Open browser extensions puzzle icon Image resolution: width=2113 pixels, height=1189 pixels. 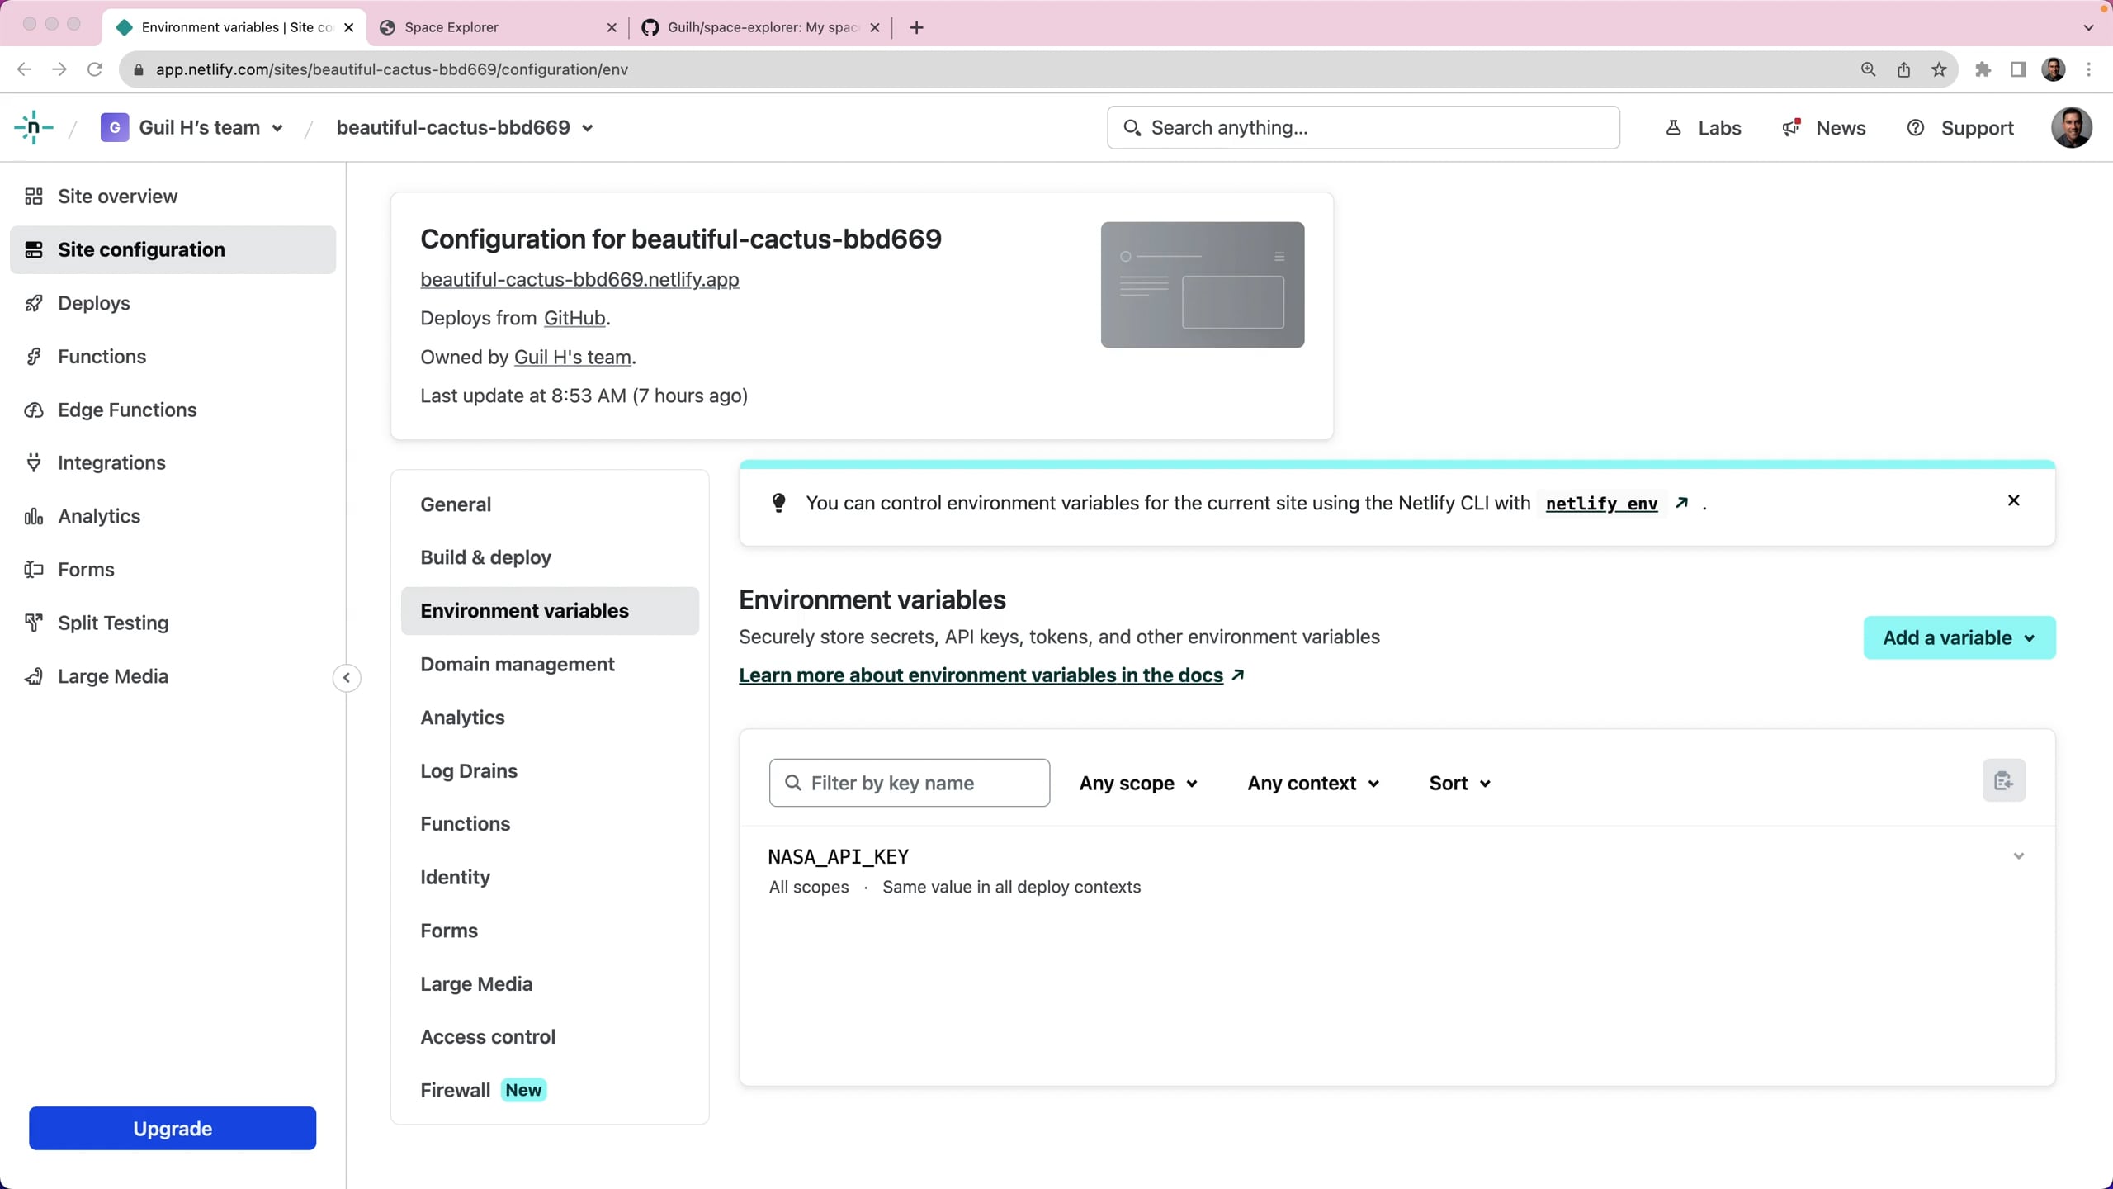pyautogui.click(x=1983, y=69)
